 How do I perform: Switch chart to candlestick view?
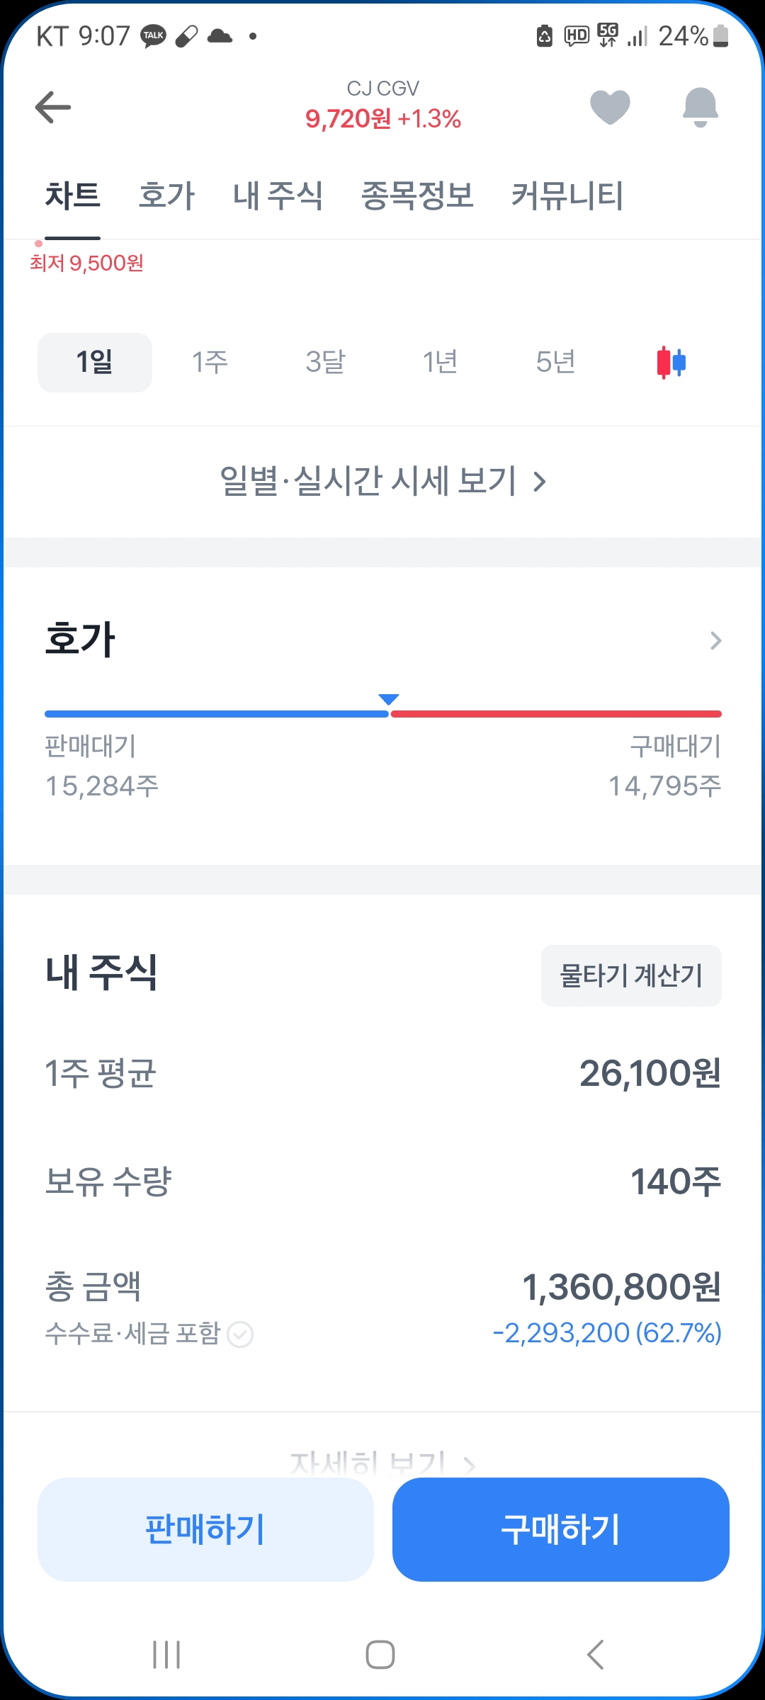671,362
